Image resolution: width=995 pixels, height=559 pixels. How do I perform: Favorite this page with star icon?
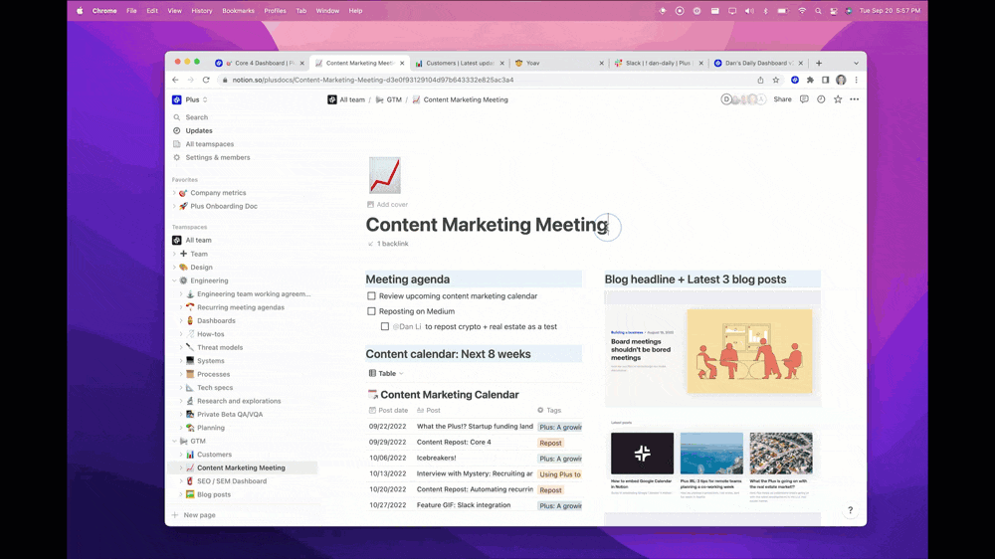click(x=838, y=99)
